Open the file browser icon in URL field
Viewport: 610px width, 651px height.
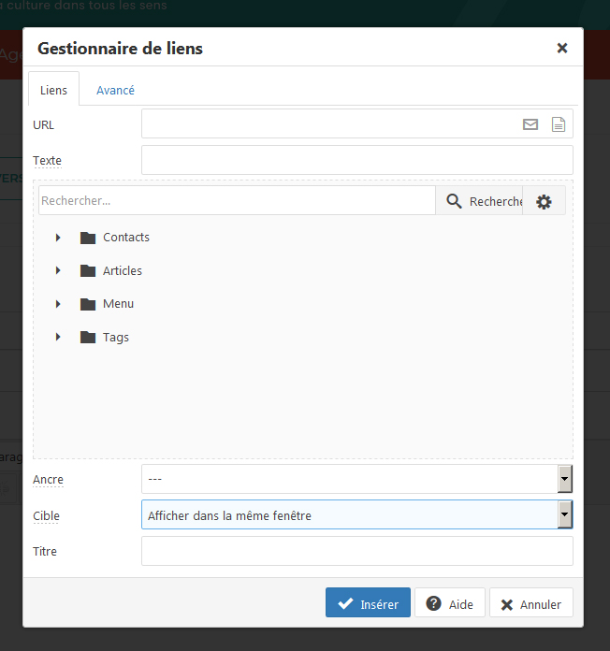click(559, 124)
